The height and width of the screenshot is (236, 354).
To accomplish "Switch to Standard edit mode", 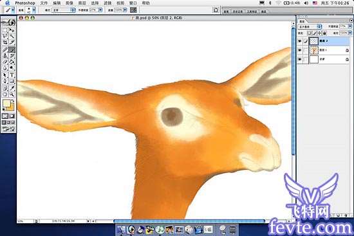I will [x=5, y=116].
